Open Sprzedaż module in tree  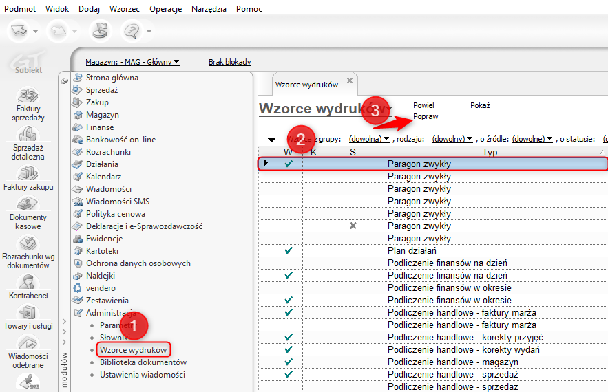(x=102, y=90)
